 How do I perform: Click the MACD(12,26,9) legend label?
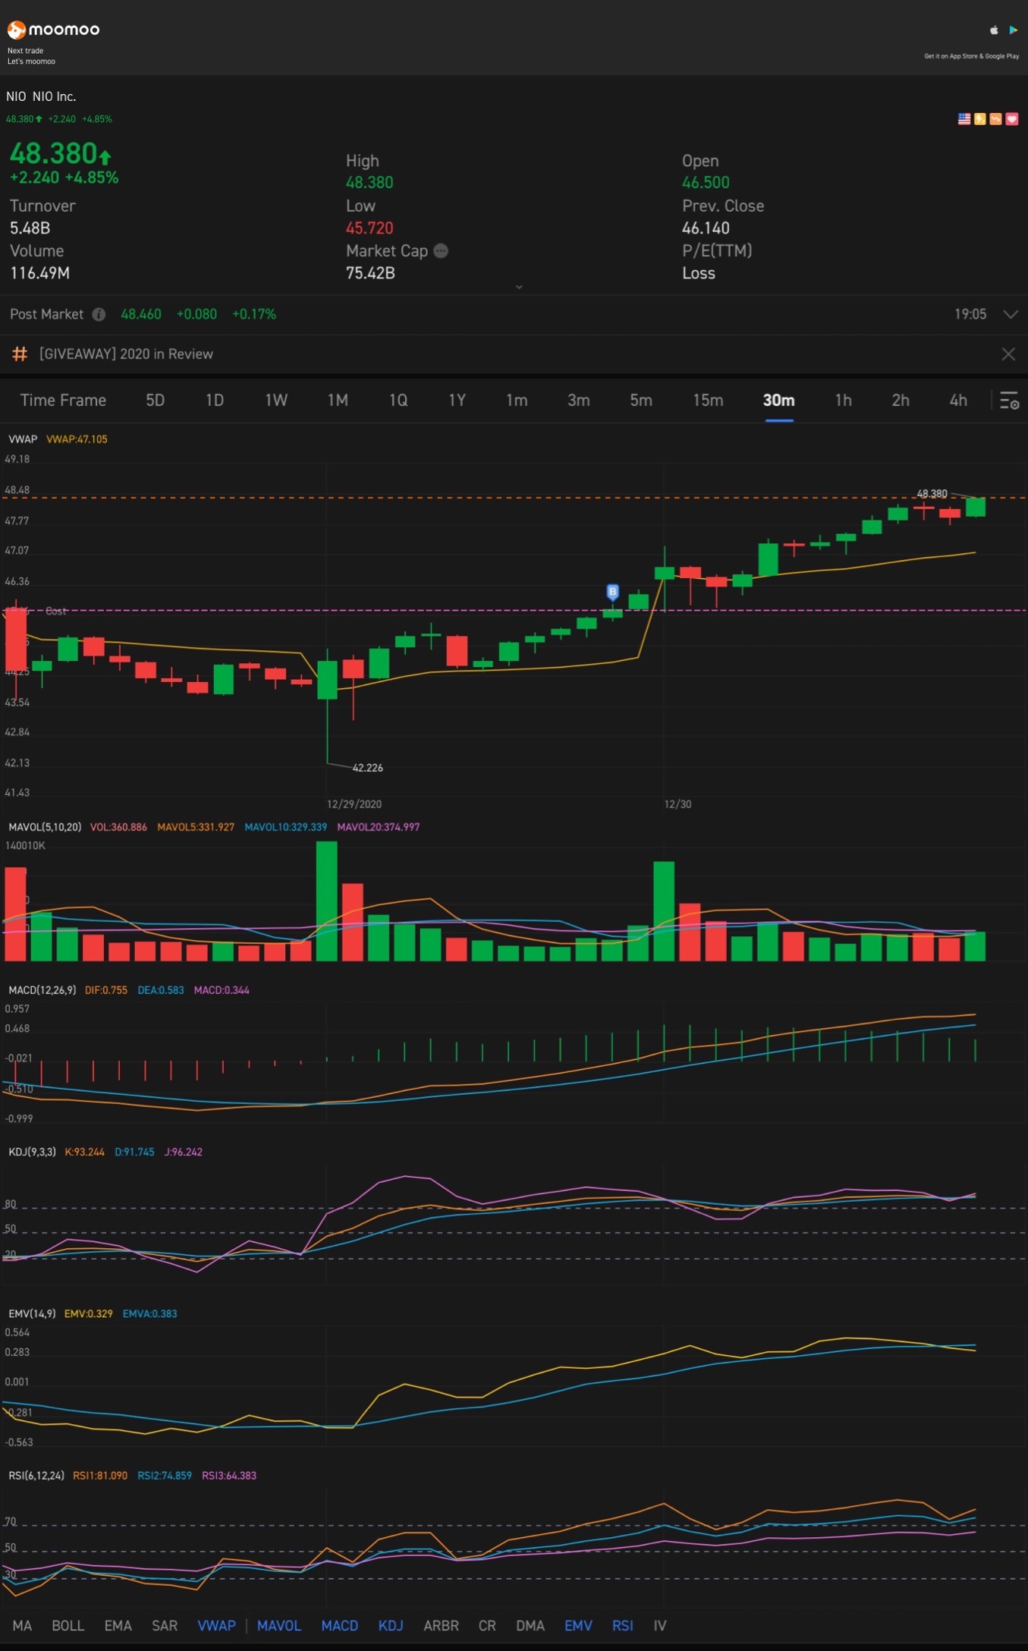pyautogui.click(x=42, y=990)
